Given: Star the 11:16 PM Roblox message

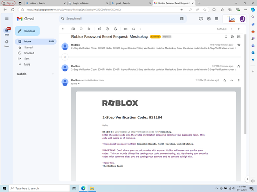Looking at the screenshot, I should click(239, 45).
